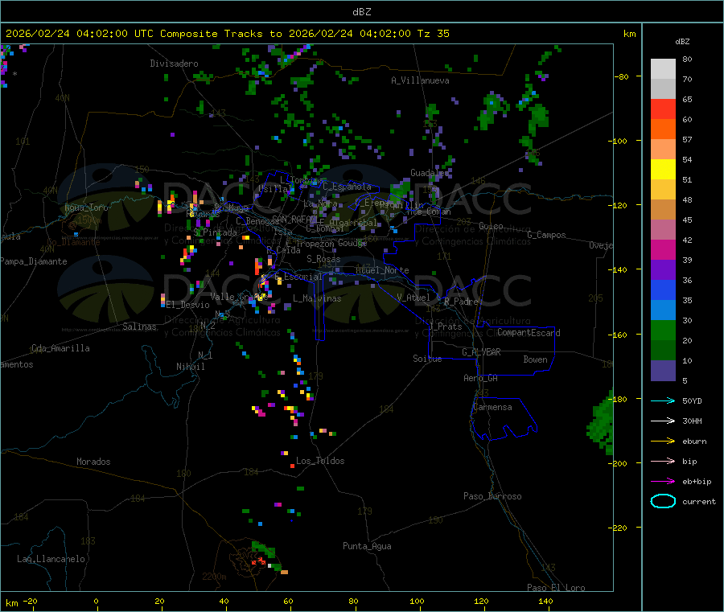Click the 'Punta_Agua' location label
This screenshot has width=724, height=612.
[x=367, y=547]
